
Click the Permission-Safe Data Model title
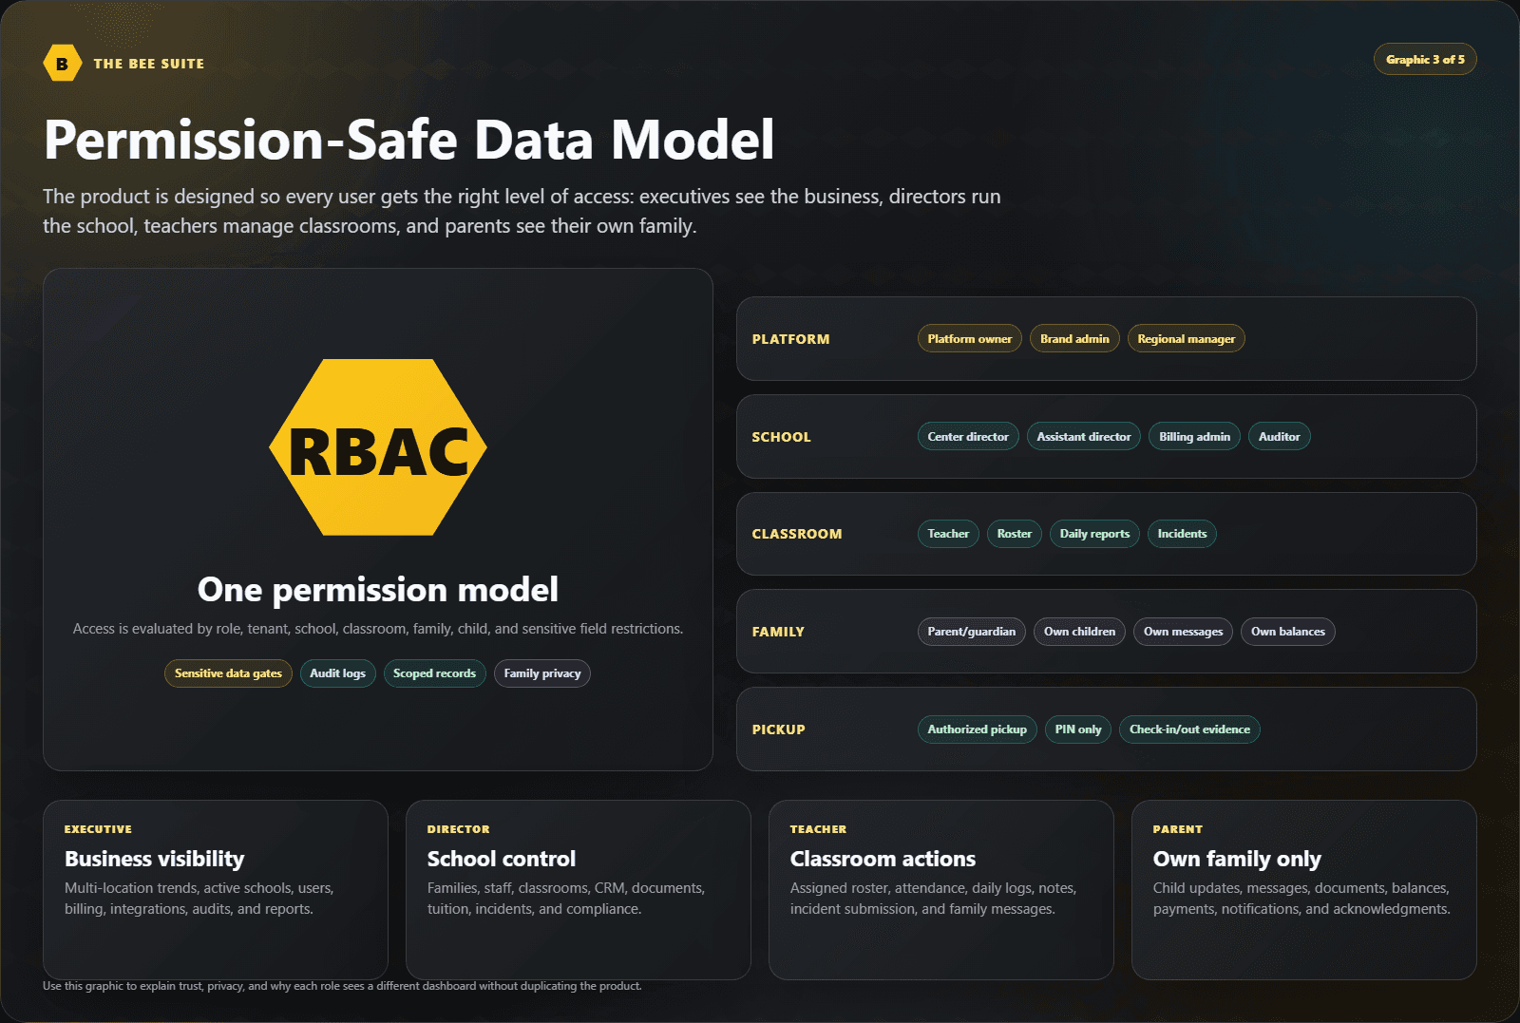(409, 140)
